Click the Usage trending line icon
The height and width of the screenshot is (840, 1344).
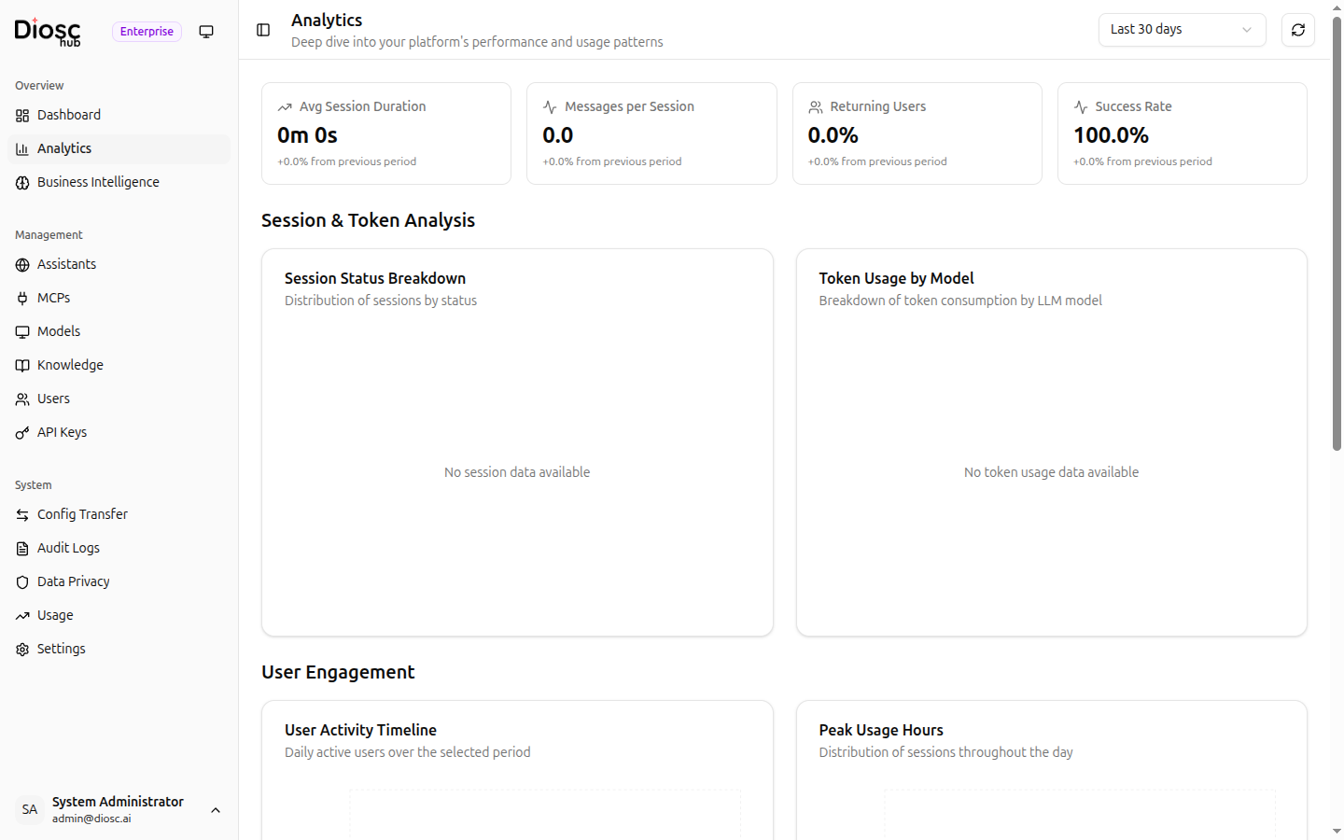[x=22, y=616]
